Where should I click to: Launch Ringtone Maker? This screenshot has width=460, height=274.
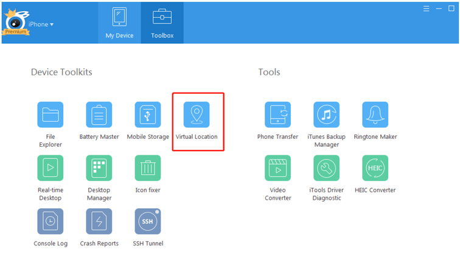(x=375, y=114)
